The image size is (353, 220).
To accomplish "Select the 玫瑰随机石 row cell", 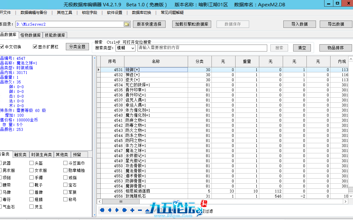I will point(156,196).
